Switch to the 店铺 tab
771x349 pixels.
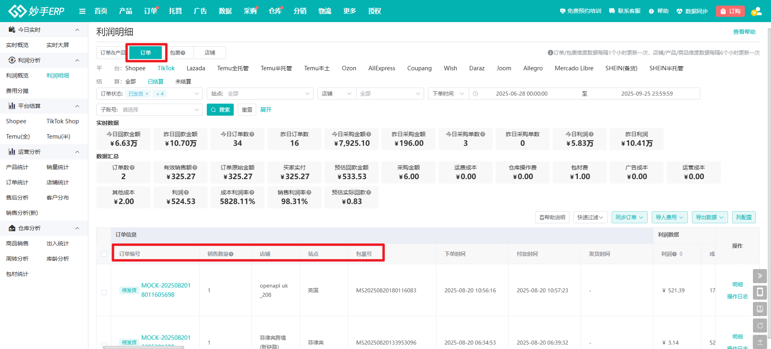pos(210,53)
